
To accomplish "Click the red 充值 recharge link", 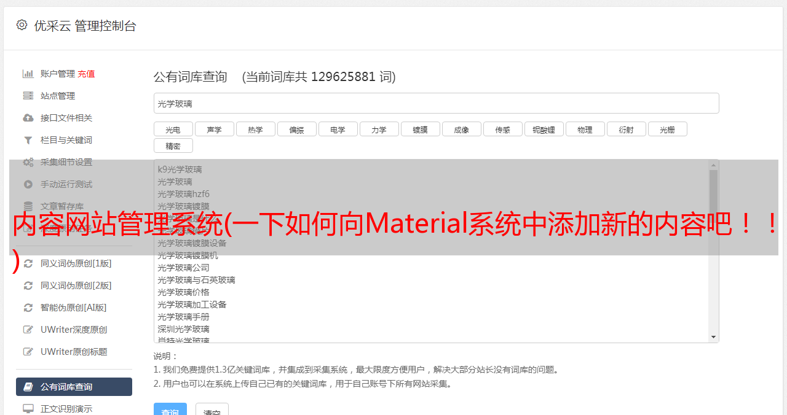I will click(x=86, y=74).
